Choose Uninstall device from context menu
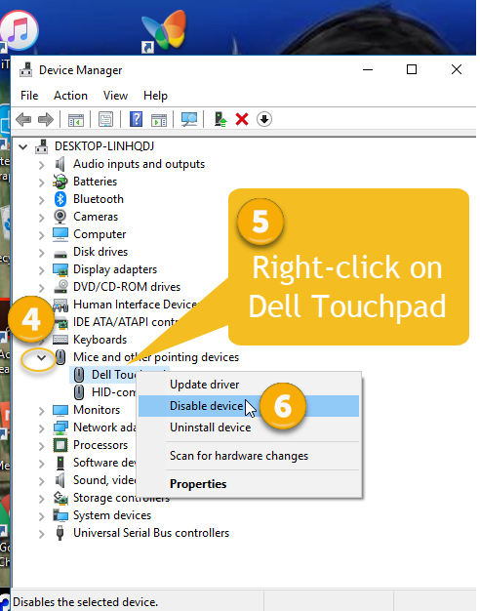This screenshot has width=480, height=611. pyautogui.click(x=249, y=428)
